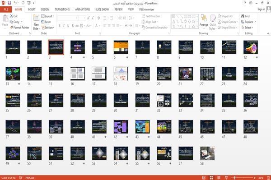This screenshot has height=180, width=271.
Task: Open Shape Fill dropdown
Action: pyautogui.click(x=225, y=16)
